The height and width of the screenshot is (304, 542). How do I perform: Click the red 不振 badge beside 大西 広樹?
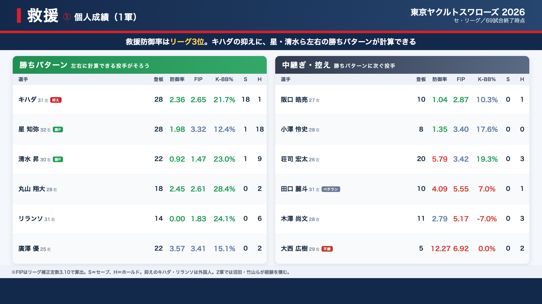tap(327, 249)
